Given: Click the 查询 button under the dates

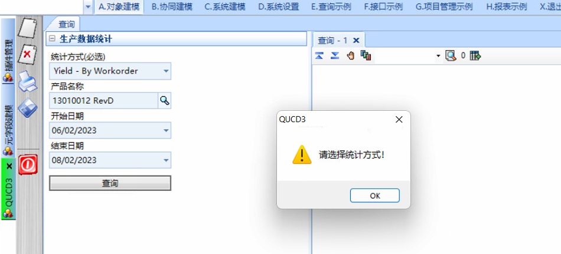Looking at the screenshot, I should [x=110, y=183].
